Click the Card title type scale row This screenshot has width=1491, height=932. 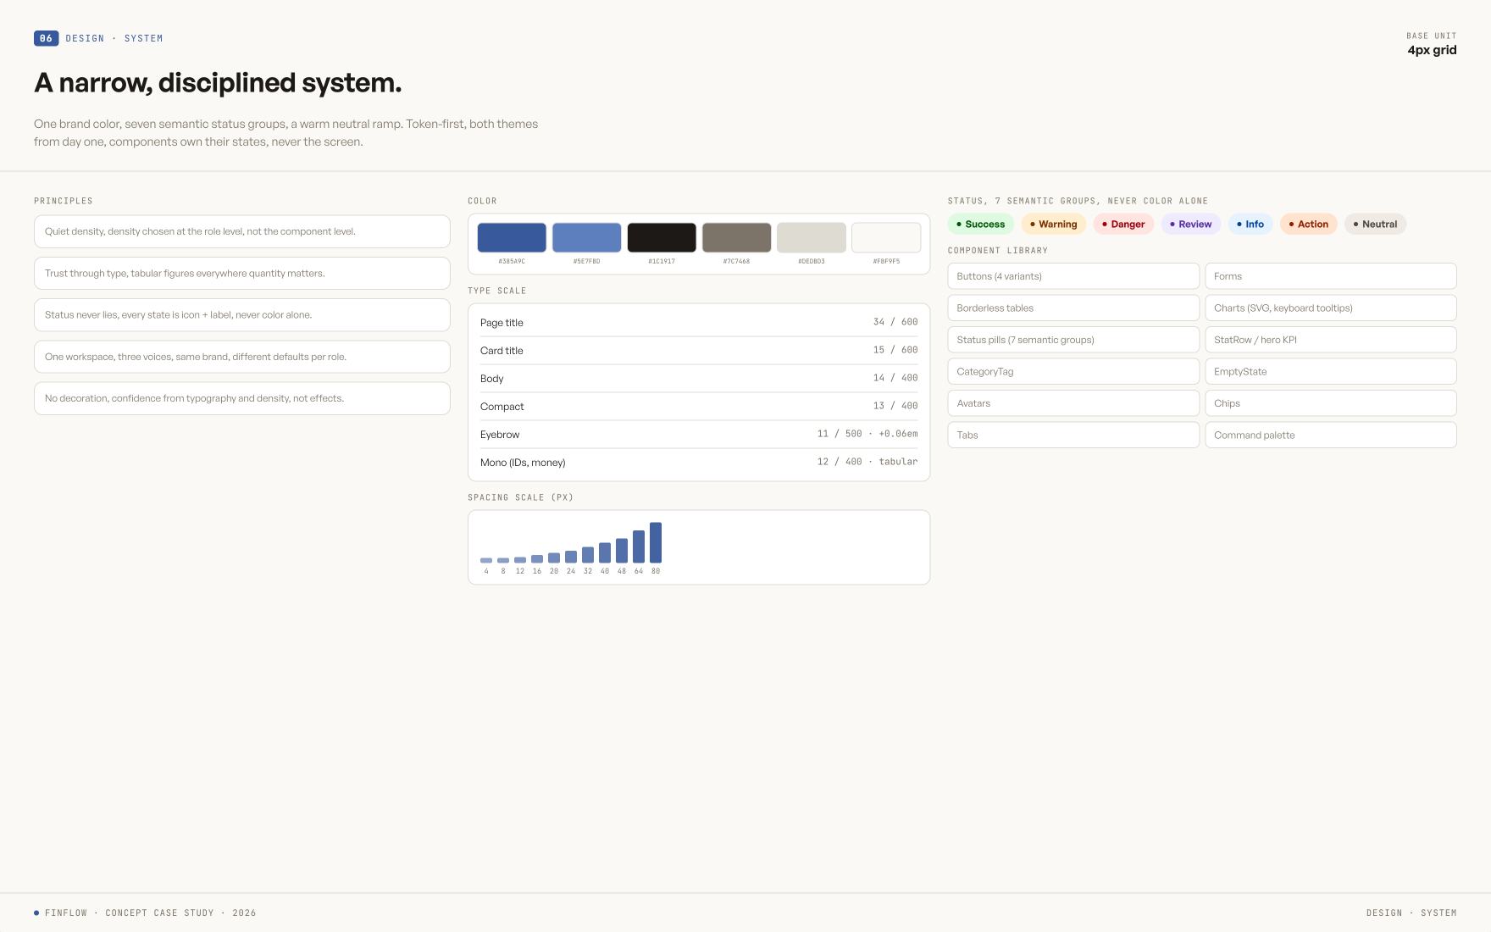[699, 350]
